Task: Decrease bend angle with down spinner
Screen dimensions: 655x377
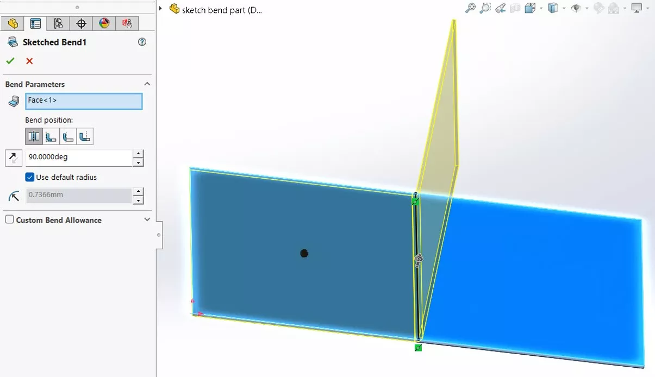Action: pyautogui.click(x=138, y=162)
